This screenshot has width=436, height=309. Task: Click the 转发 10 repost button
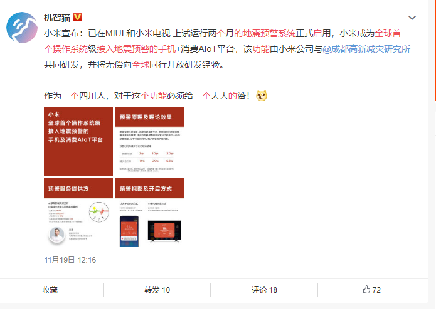pyautogui.click(x=157, y=290)
